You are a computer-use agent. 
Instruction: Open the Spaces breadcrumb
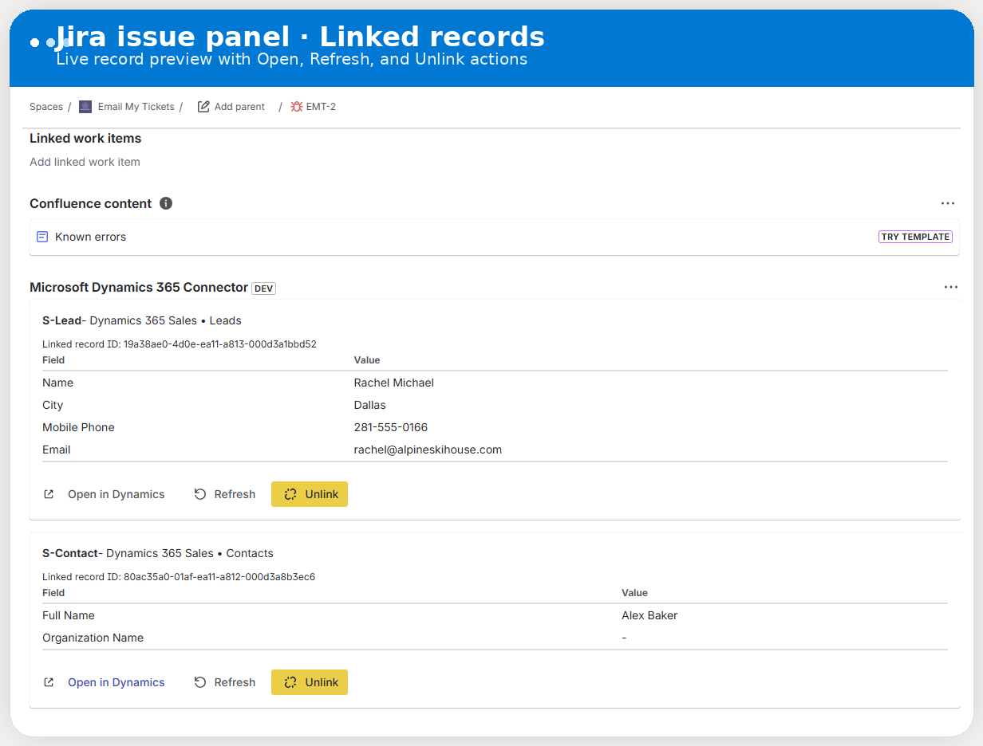pos(45,106)
